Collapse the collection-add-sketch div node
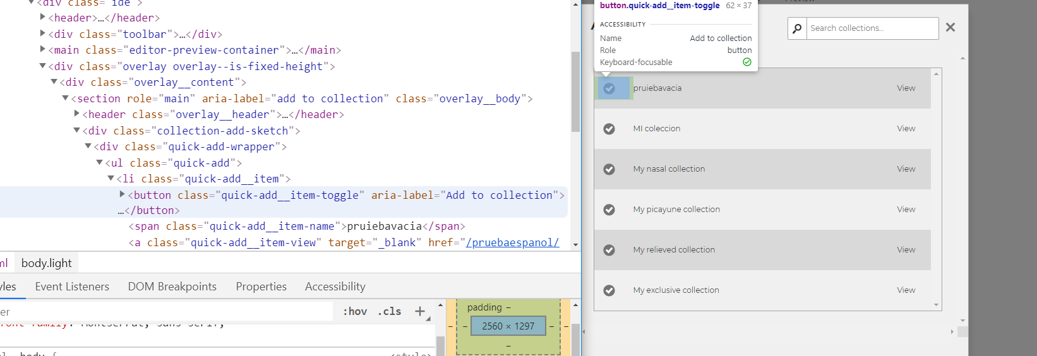The width and height of the screenshot is (1037, 356). [x=76, y=130]
